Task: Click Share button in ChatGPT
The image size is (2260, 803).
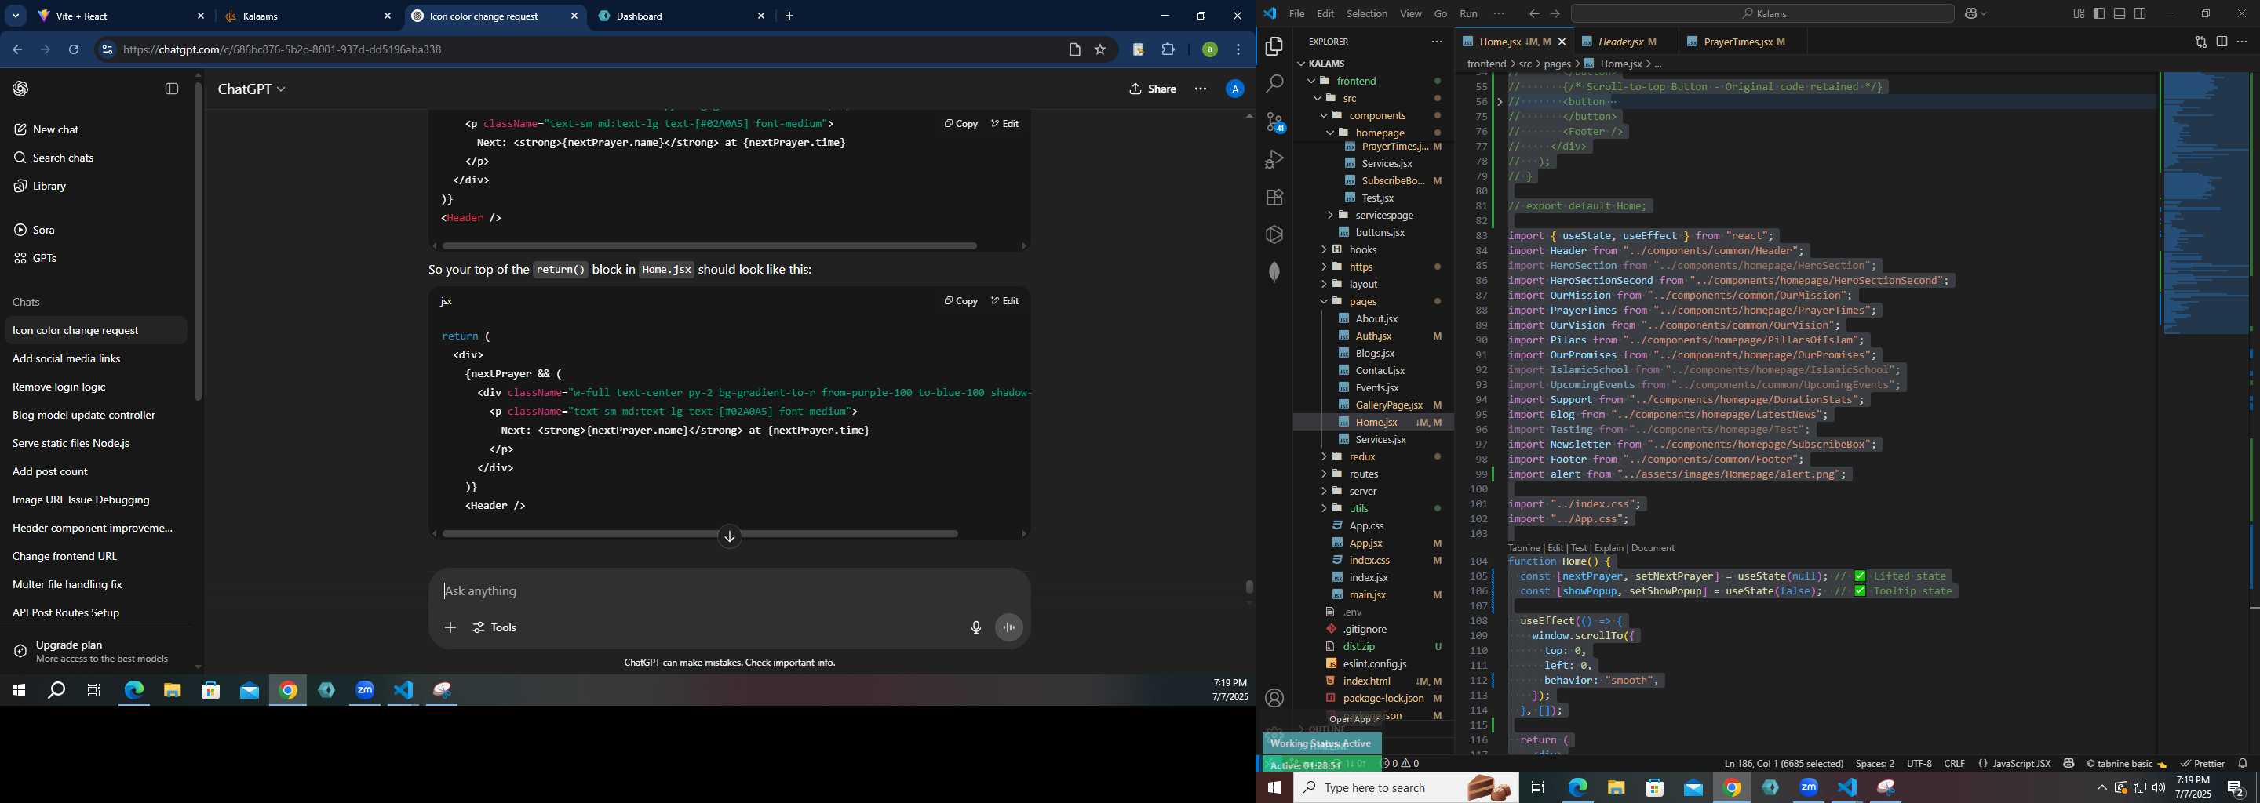Action: pos(1153,89)
